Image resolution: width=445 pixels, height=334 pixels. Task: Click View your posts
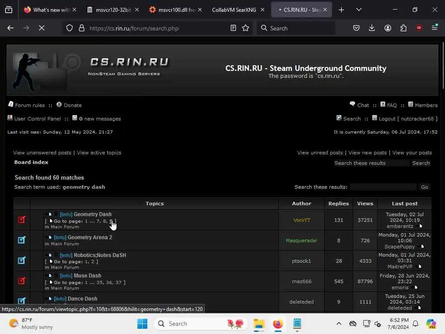pos(412,153)
